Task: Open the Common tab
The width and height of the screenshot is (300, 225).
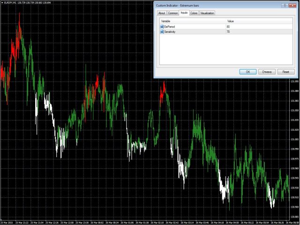Action: (173, 13)
